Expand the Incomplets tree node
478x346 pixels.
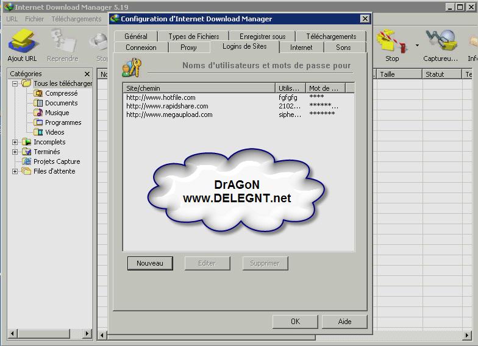click(x=15, y=143)
